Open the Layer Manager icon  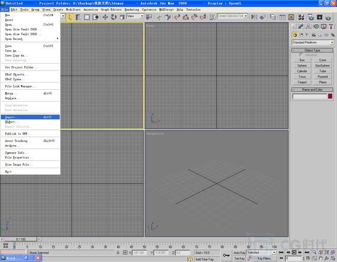tap(273, 17)
